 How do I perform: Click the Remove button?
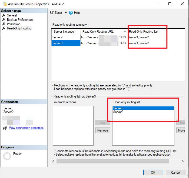coord(103,130)
